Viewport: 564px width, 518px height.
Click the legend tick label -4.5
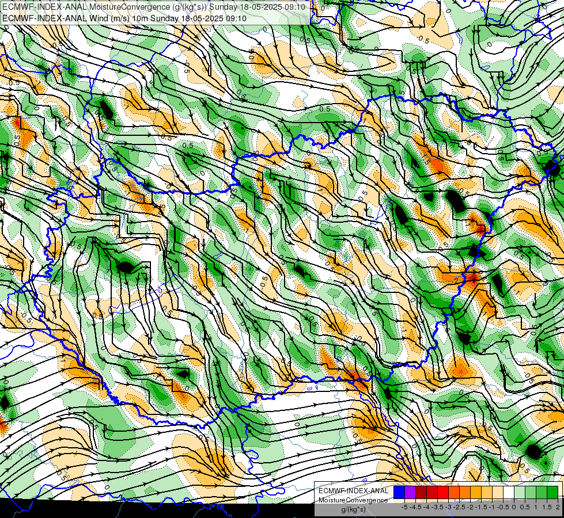415,507
